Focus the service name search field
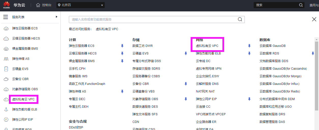 [153, 20]
